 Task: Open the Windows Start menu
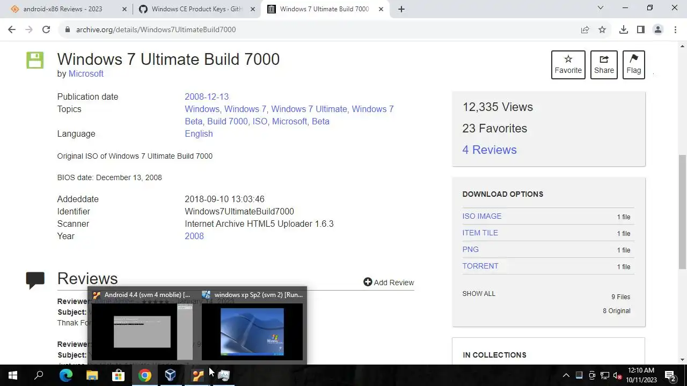tap(13, 375)
